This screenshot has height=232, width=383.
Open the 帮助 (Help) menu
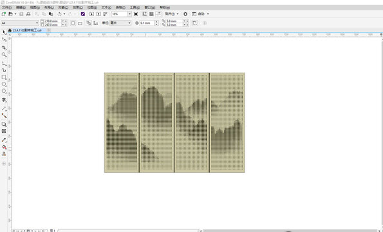pyautogui.click(x=164, y=8)
